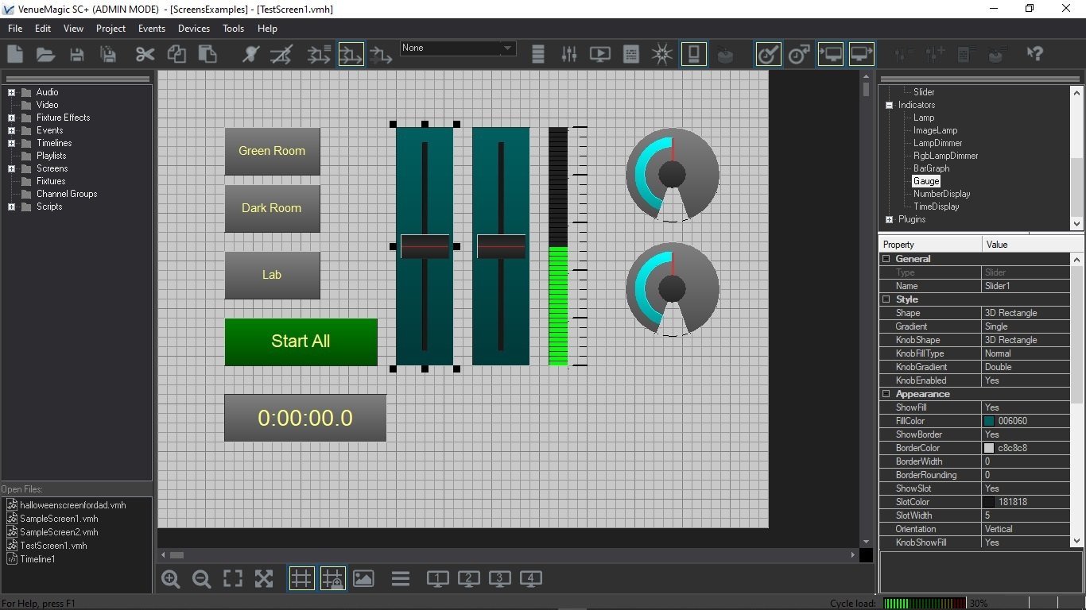Collapse the General property section

[x=886, y=259]
